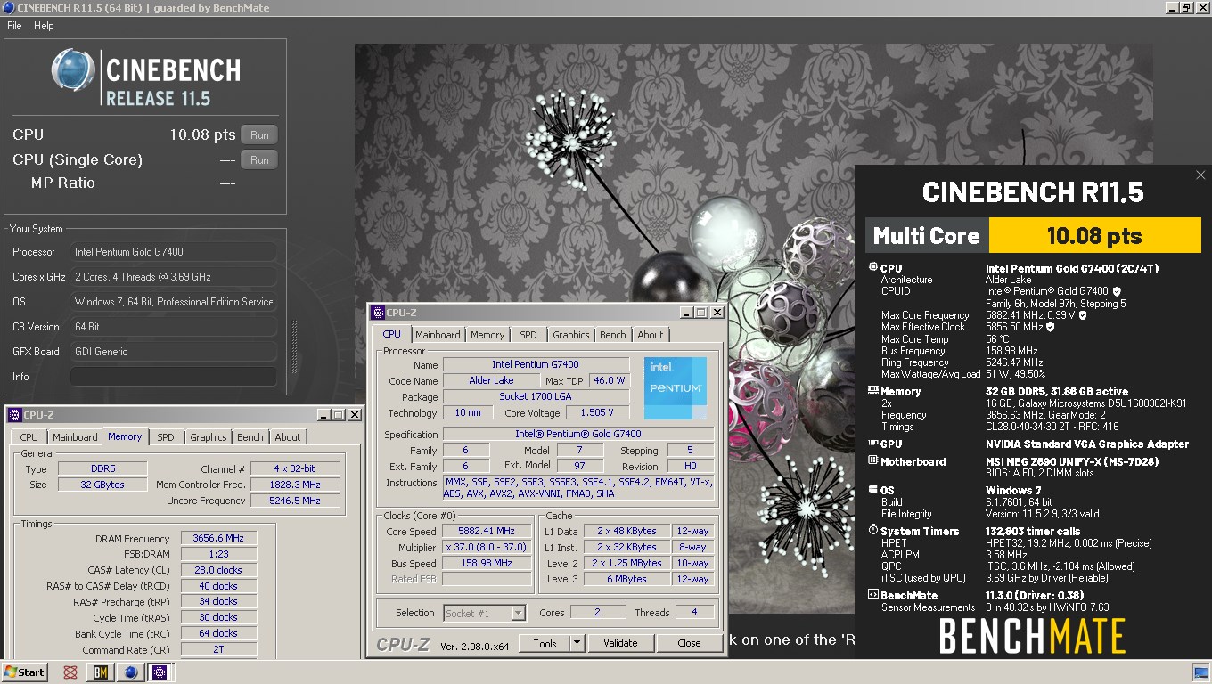Switch to Memory tab in front CPU-Z

coord(487,335)
